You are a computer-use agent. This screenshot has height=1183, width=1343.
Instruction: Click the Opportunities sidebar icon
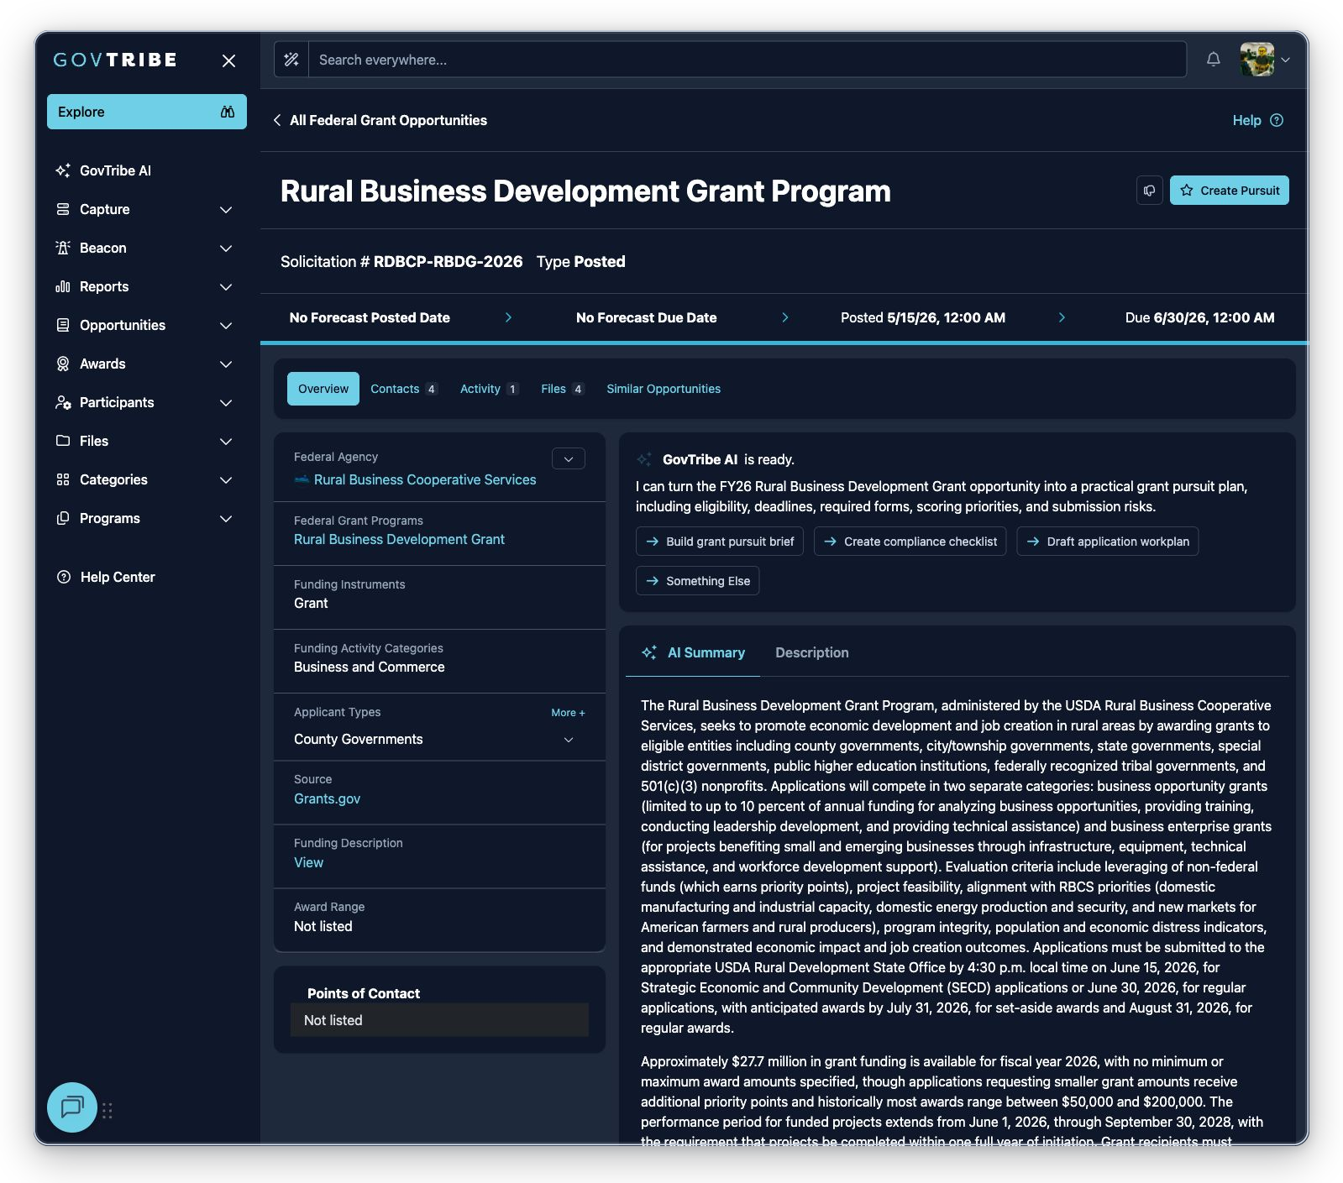[63, 325]
